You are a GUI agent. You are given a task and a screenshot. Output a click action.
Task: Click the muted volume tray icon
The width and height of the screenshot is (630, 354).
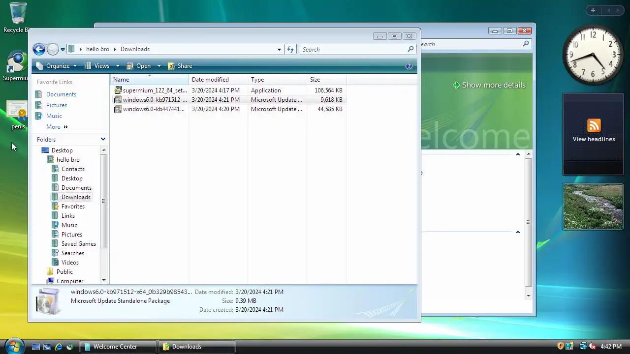(x=592, y=347)
